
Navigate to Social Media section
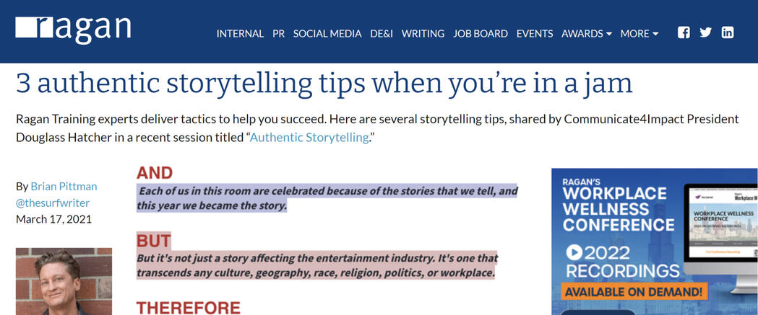tap(327, 34)
